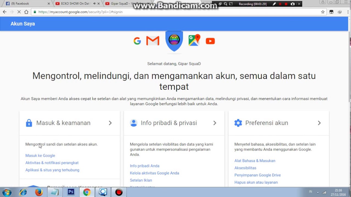Click the Google G logo icon
Image resolution: width=351 pixels, height=197 pixels.
pos(137,41)
